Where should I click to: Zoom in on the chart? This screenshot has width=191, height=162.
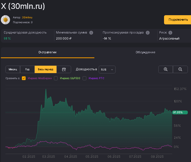point(166,69)
